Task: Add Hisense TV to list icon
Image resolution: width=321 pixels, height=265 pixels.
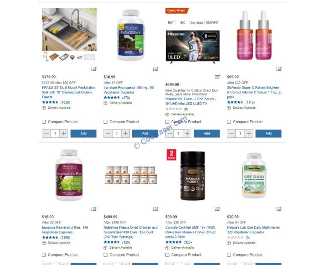Action: pyautogui.click(x=217, y=77)
